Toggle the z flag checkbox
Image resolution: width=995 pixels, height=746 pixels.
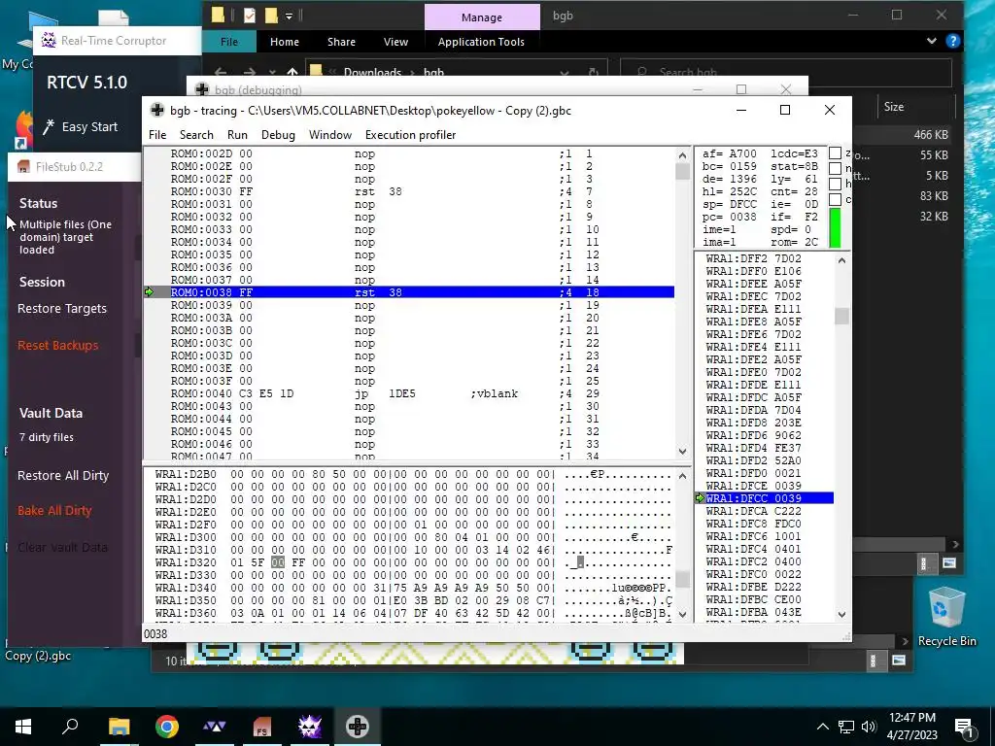pos(835,153)
